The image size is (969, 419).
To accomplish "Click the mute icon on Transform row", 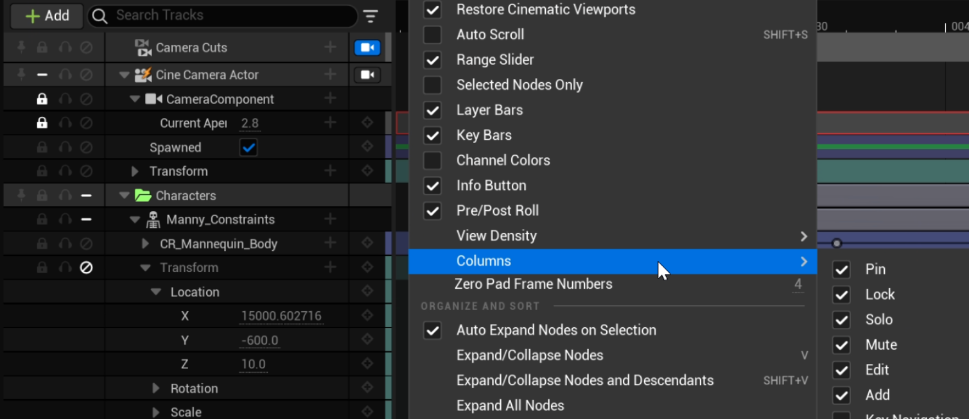I will pyautogui.click(x=86, y=268).
